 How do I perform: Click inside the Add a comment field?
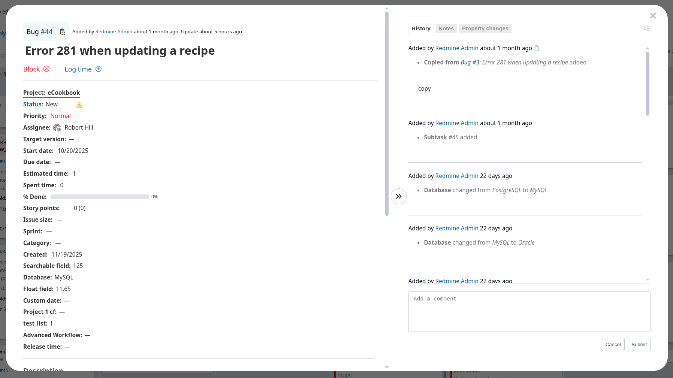coord(529,311)
